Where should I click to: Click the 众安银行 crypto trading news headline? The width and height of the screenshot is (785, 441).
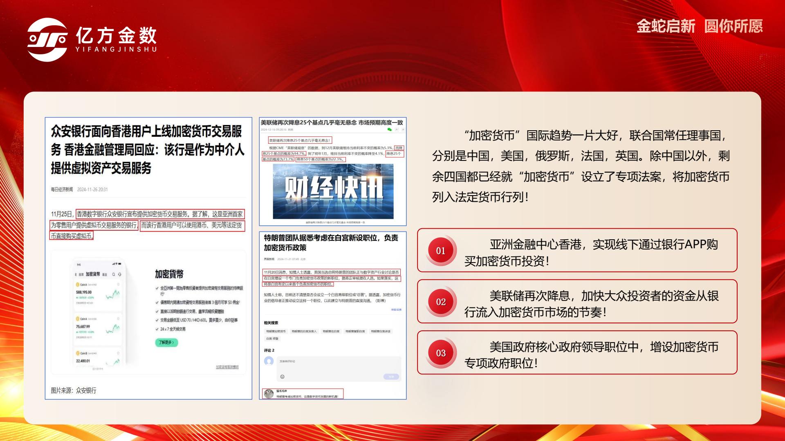[x=147, y=149]
